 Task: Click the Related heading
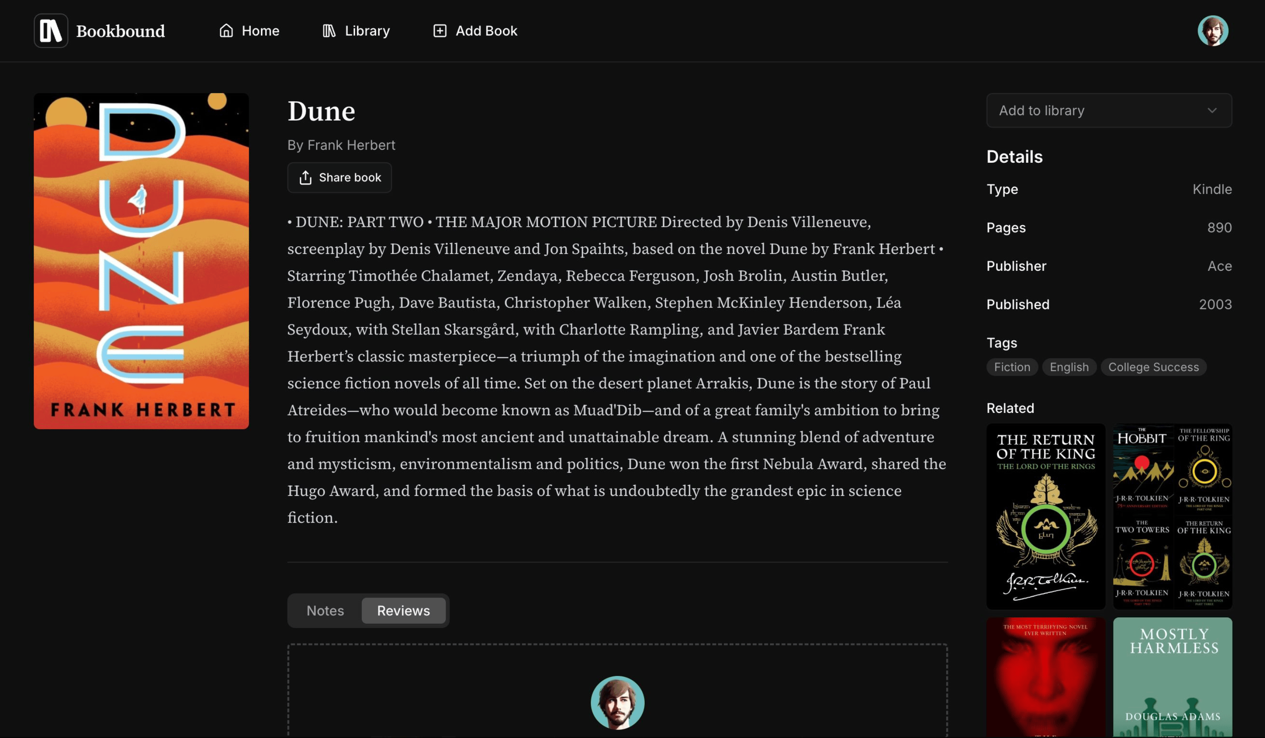[1010, 408]
